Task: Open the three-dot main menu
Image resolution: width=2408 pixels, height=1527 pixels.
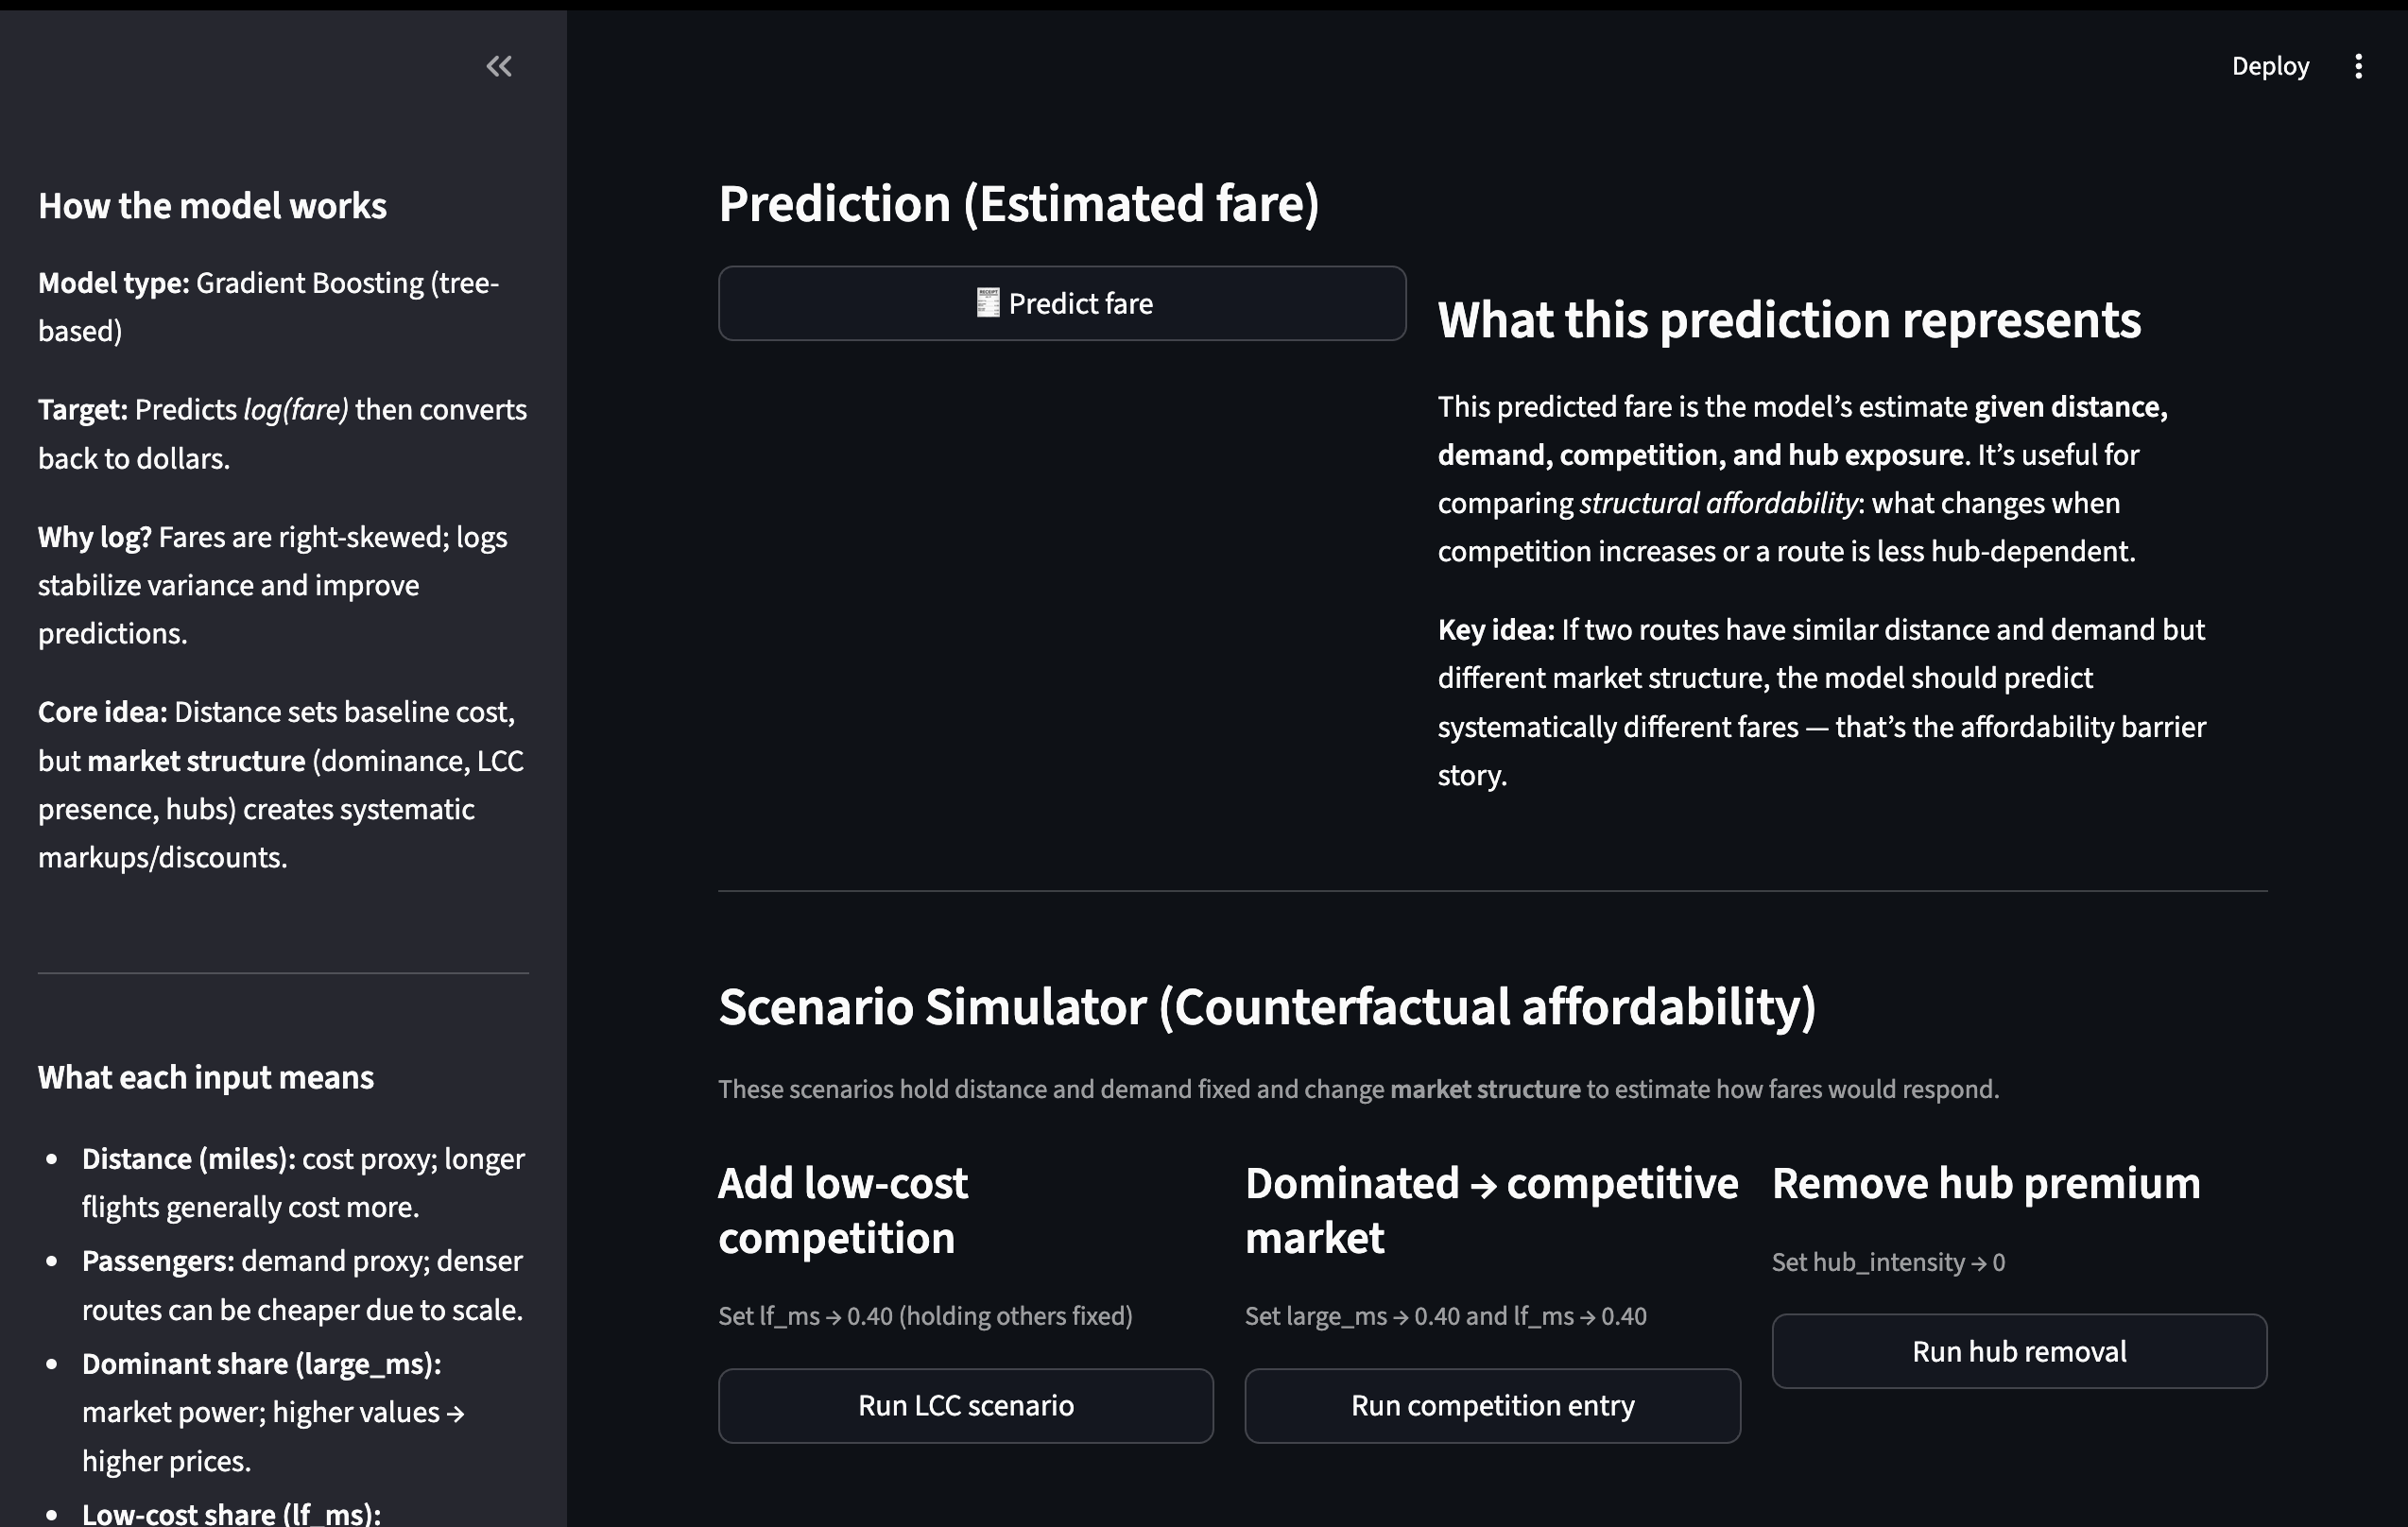Action: 2358,66
